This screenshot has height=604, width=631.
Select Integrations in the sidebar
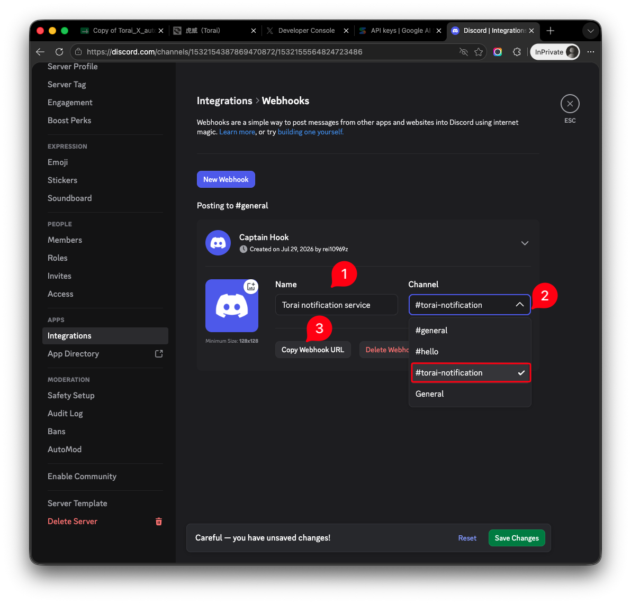click(x=105, y=336)
